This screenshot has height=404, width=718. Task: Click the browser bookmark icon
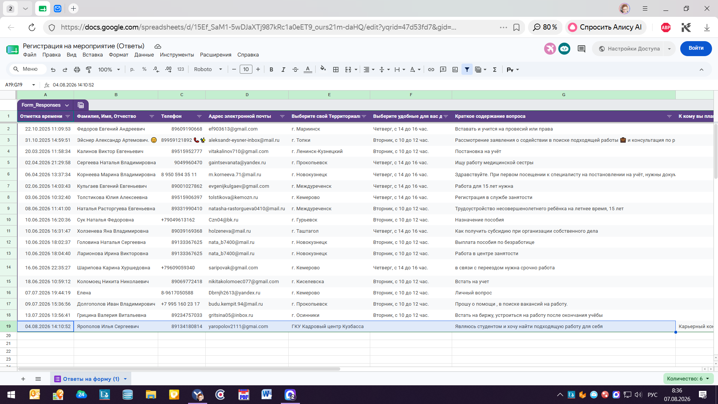tap(516, 27)
